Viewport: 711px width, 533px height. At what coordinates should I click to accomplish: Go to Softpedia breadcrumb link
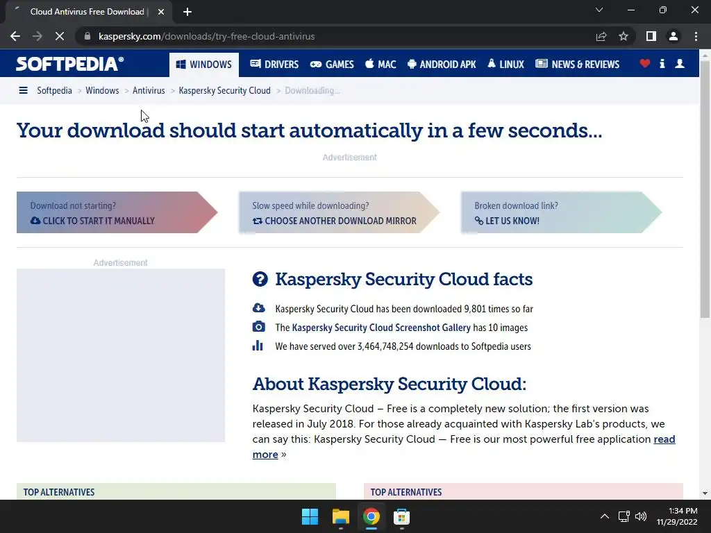[x=54, y=91]
